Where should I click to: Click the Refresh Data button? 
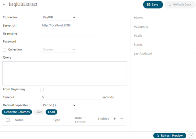pyautogui.click(x=180, y=5)
